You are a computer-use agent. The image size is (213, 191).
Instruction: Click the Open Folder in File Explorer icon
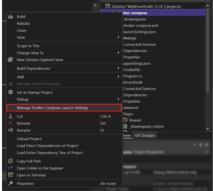point(11,168)
